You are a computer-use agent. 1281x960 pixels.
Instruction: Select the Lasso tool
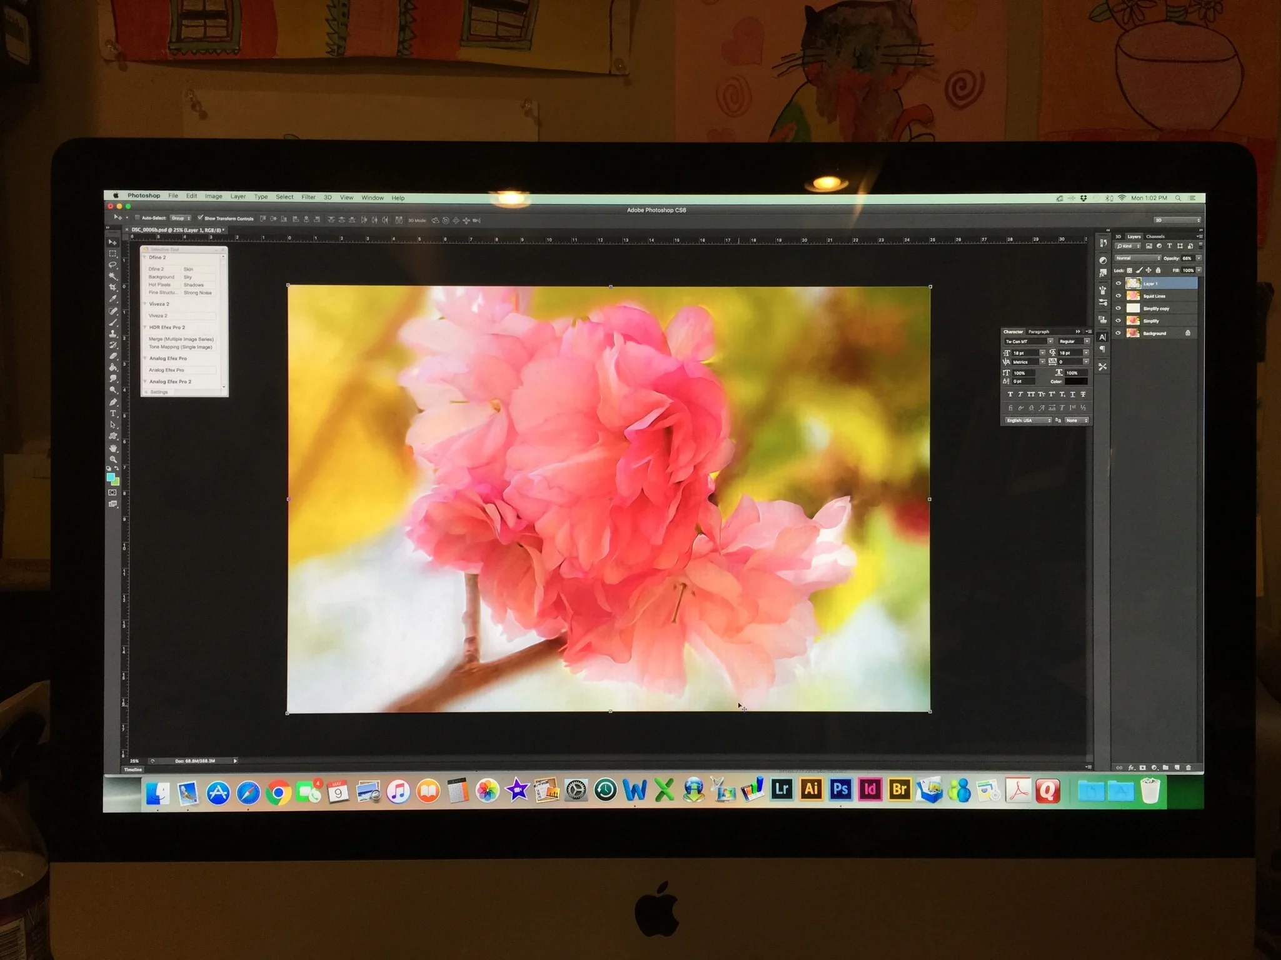113,264
